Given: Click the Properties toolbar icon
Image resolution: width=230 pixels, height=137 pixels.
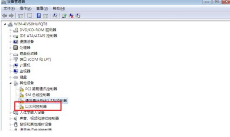Looking at the screenshot, I should click(x=30, y=16).
